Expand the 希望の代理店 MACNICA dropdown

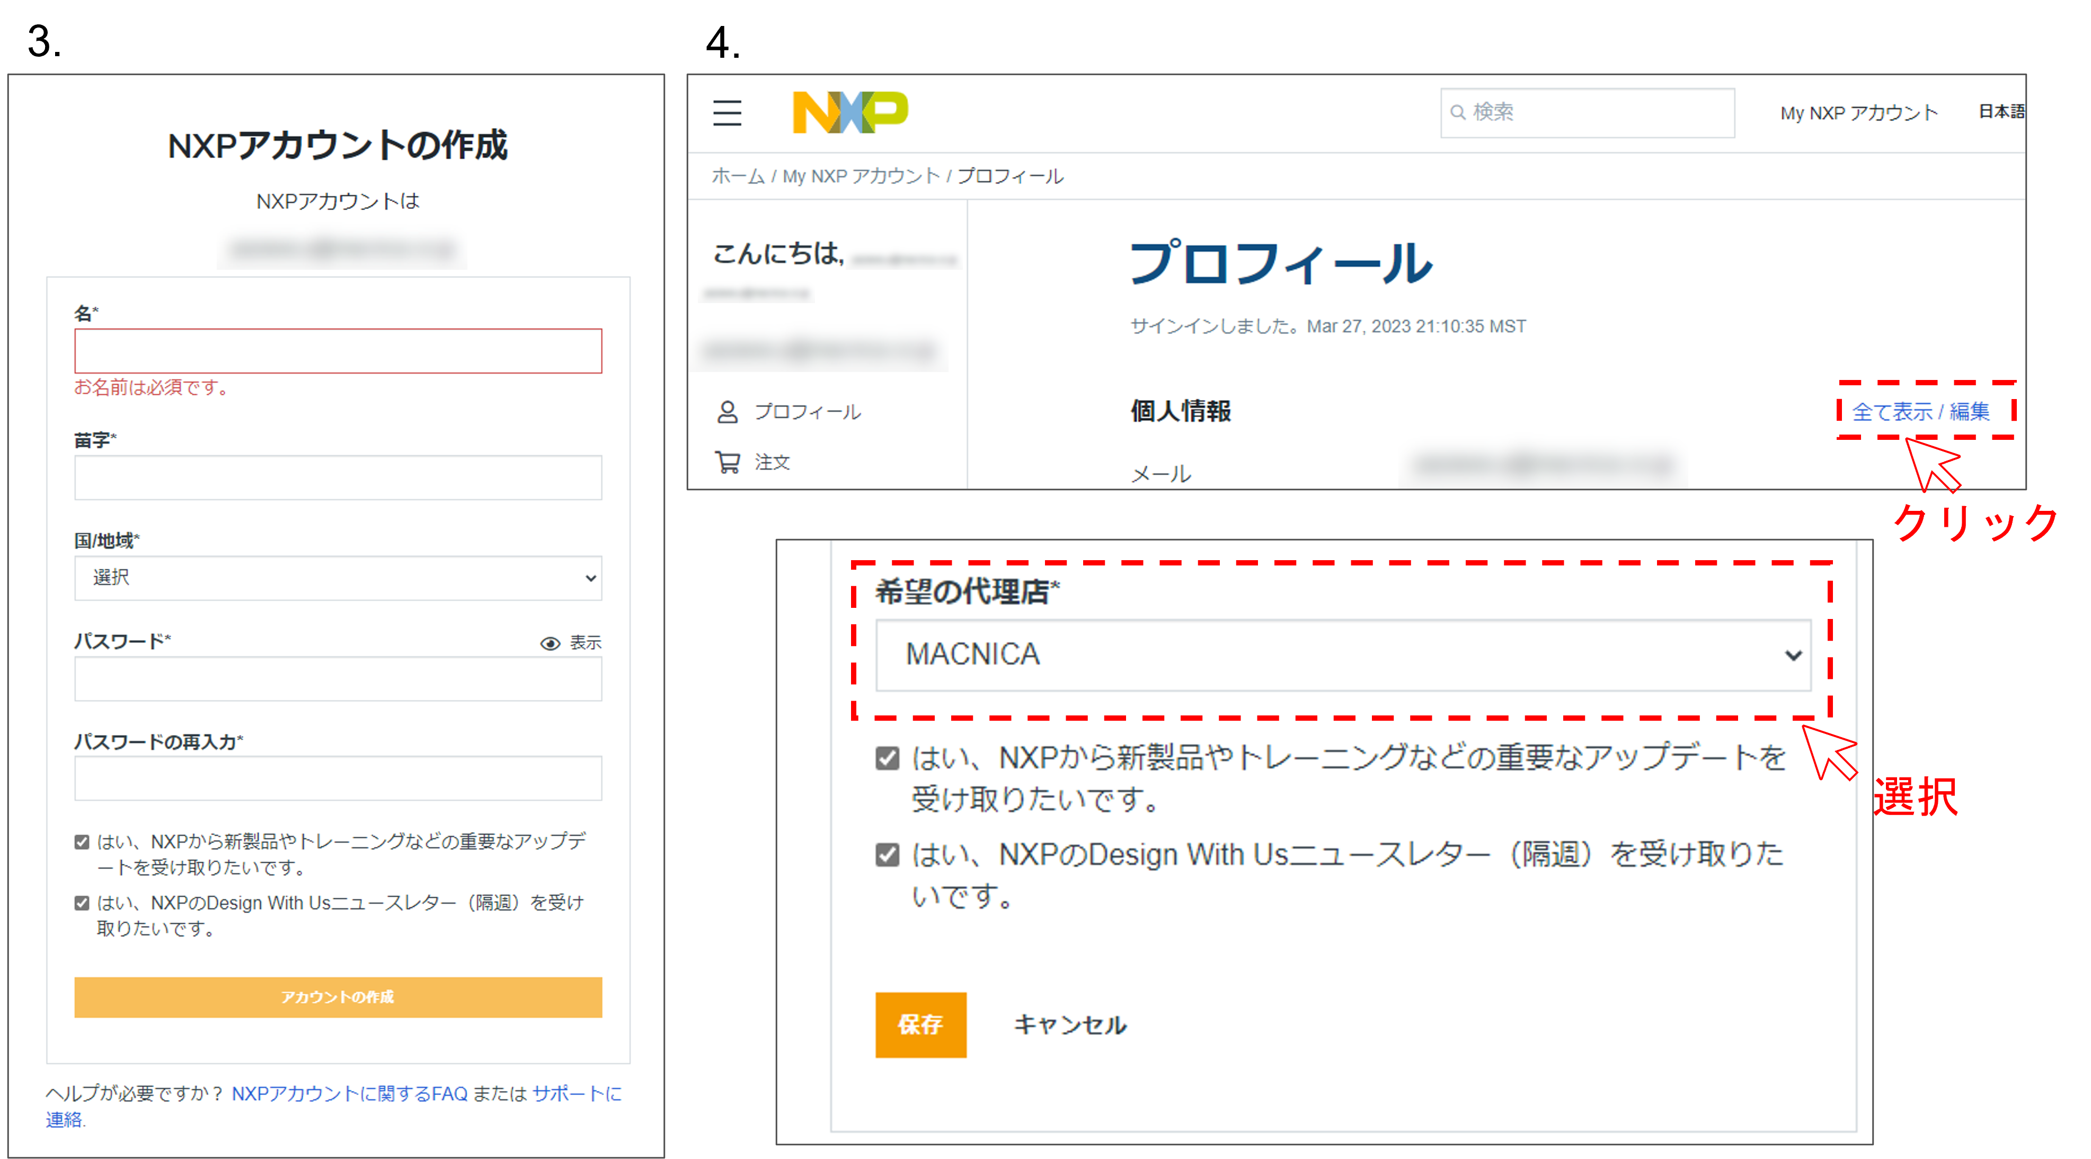pos(1343,655)
